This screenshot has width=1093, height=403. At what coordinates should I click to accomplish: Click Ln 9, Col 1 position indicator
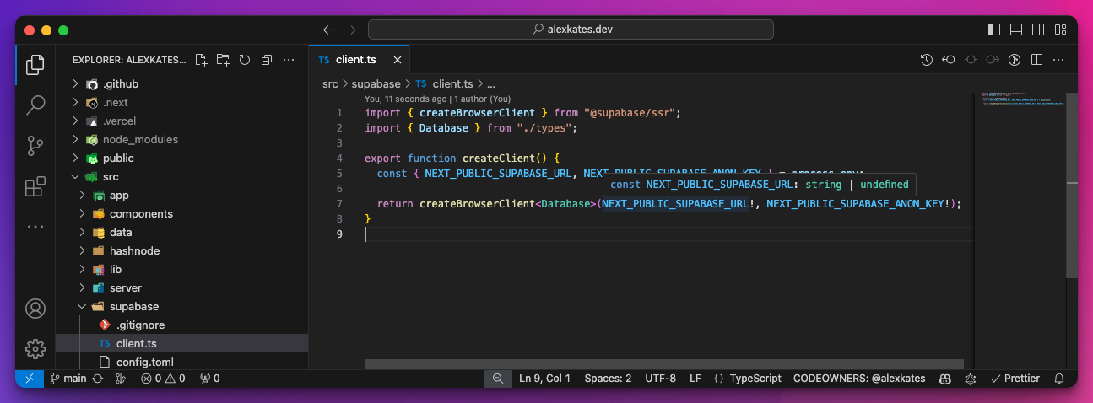coord(544,379)
